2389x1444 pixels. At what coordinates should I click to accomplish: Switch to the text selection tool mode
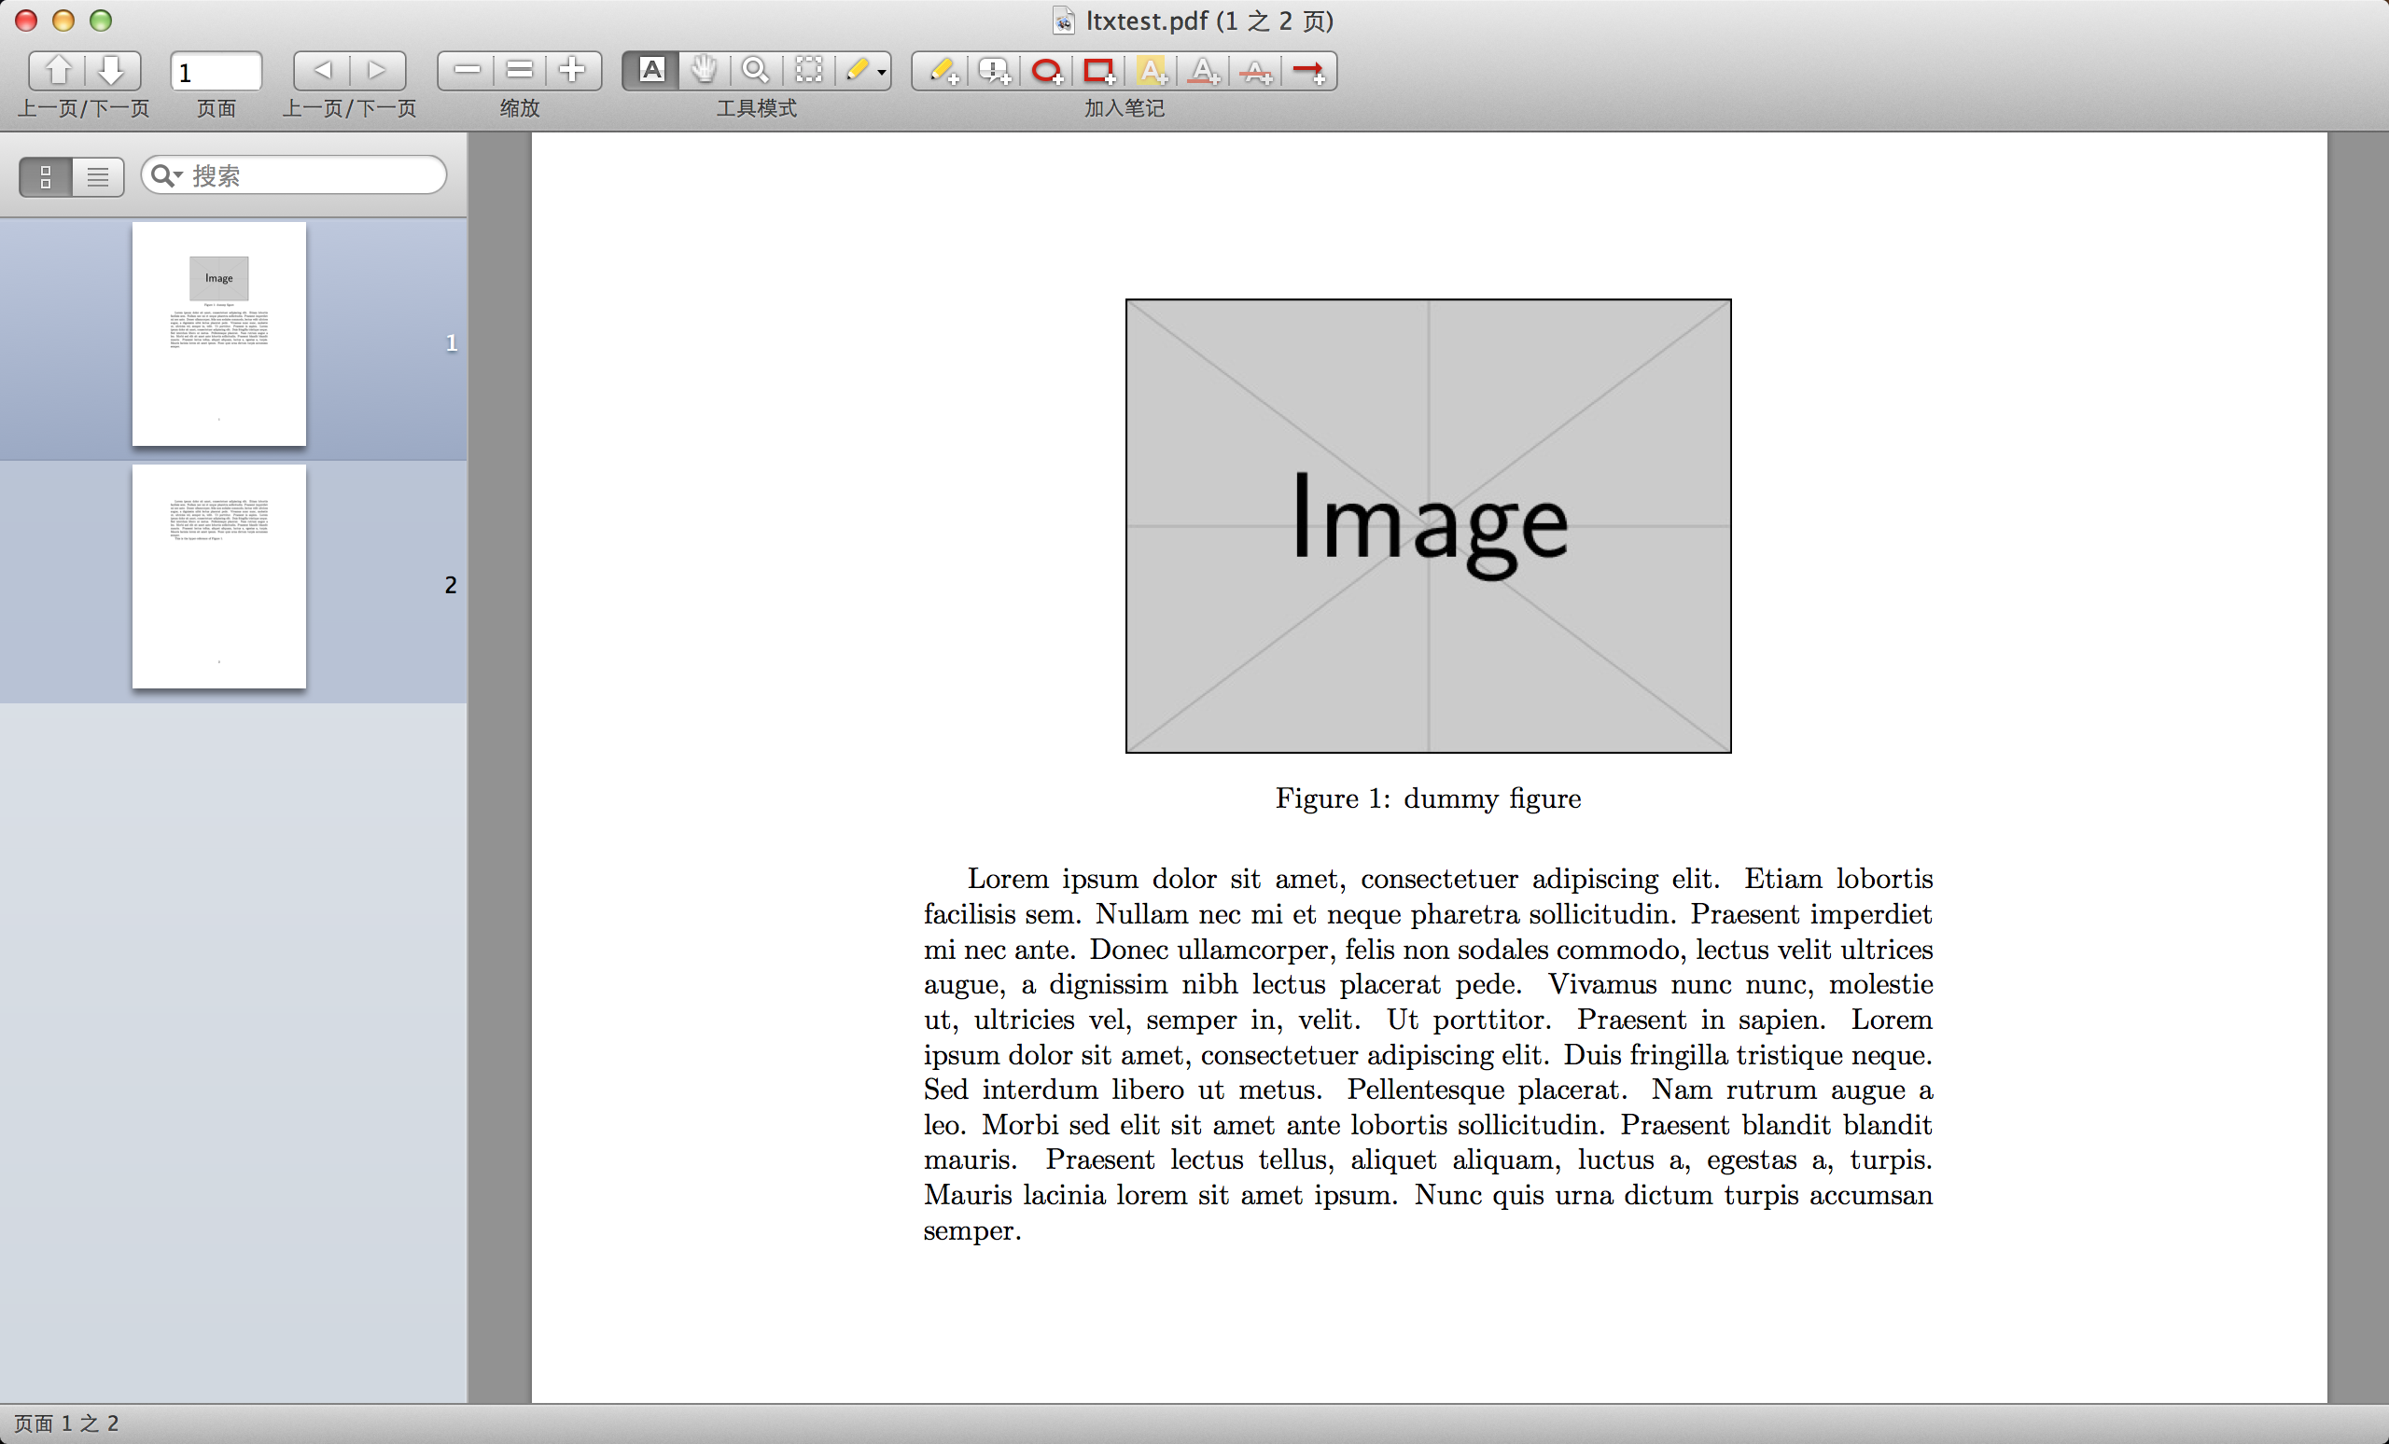651,71
